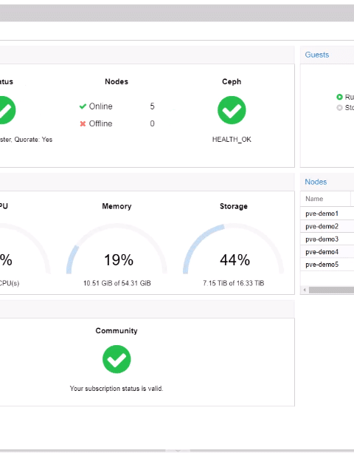This screenshot has width=354, height=453.
Task: Sort nodes by Name column header
Action: point(325,199)
